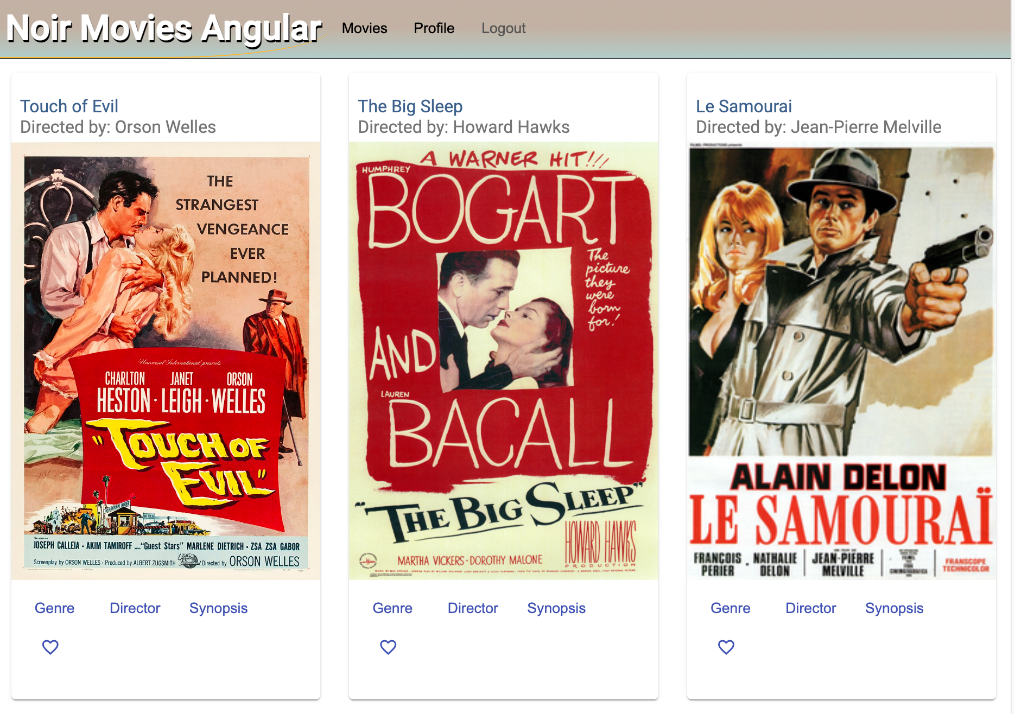Go to the Profile page

[x=434, y=28]
